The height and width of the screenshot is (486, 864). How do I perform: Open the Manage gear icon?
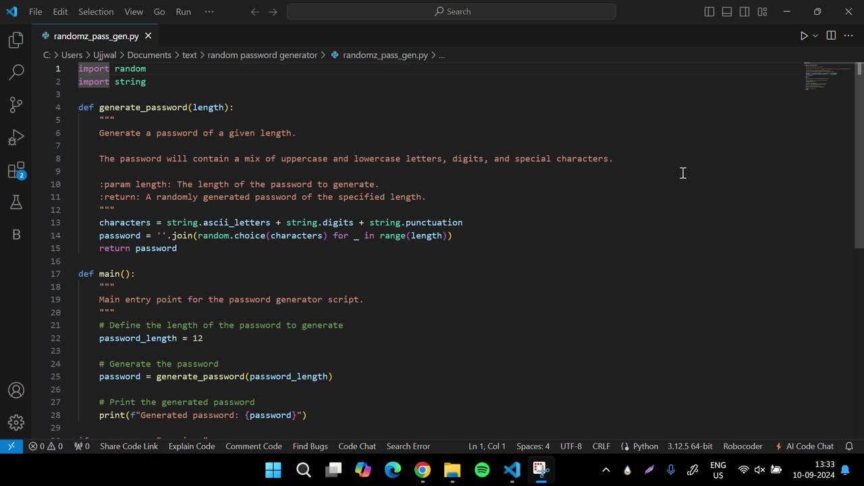[16, 423]
